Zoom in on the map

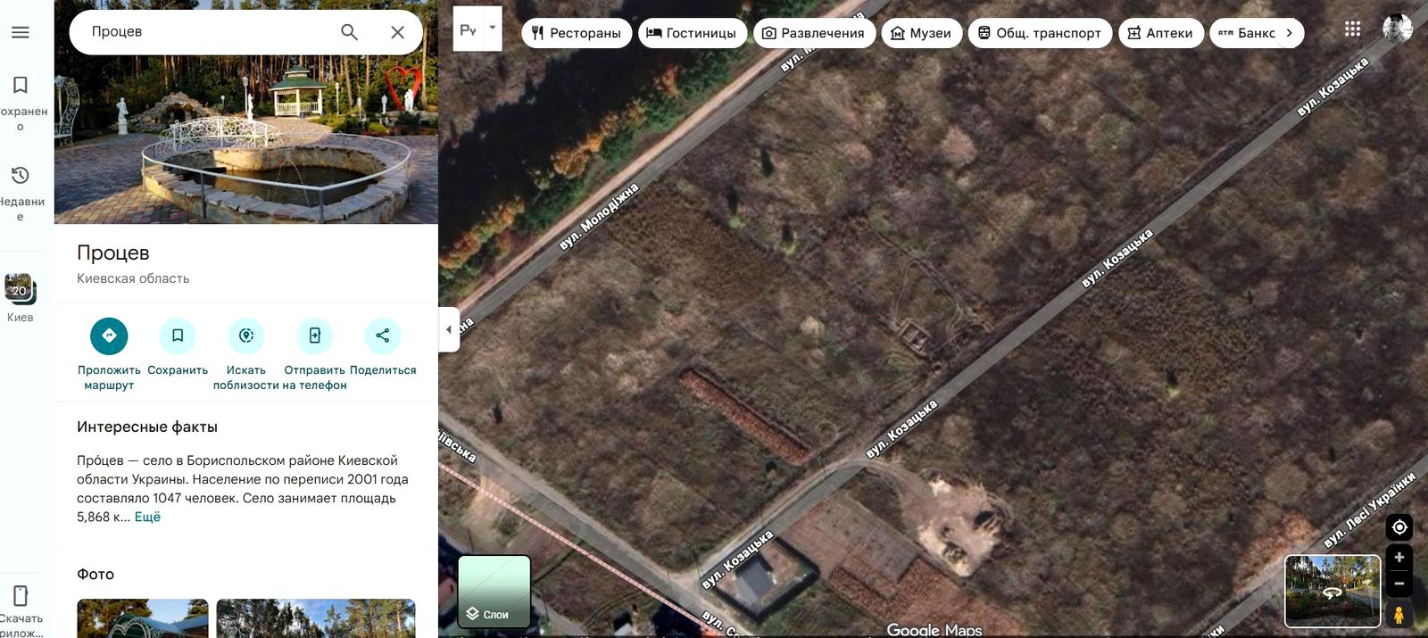[1399, 558]
